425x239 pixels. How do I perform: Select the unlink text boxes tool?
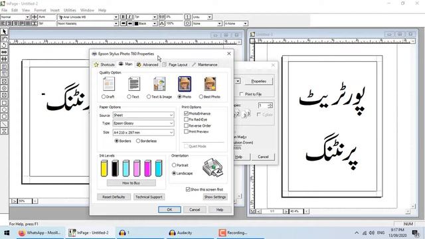(x=4, y=59)
